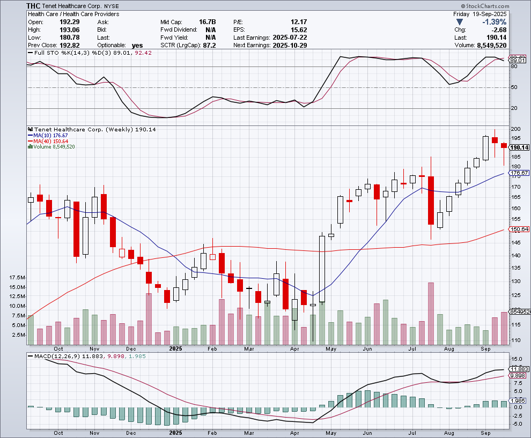Click the 200 label on price axis
Image resolution: width=531 pixels, height=438 pixels.
pos(515,129)
